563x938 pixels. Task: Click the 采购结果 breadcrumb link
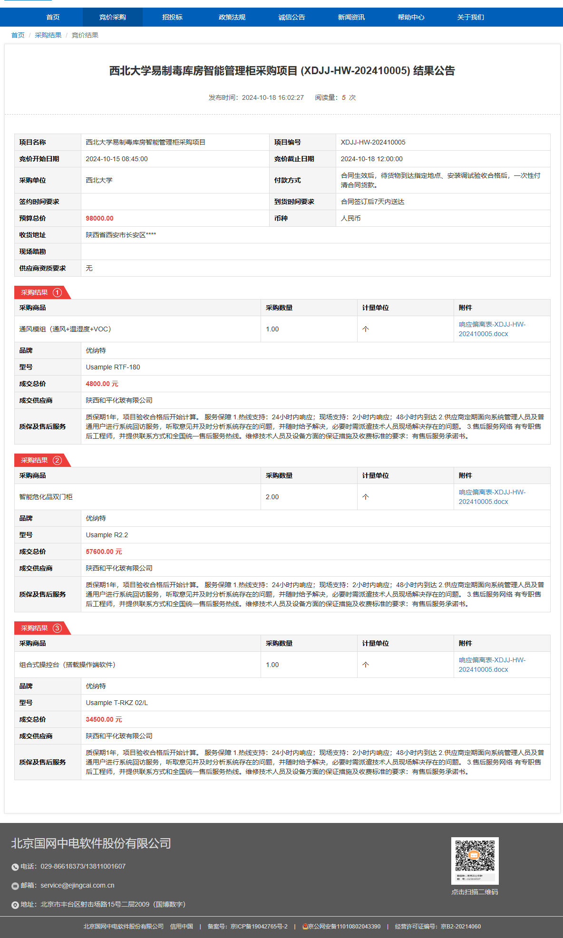click(x=48, y=35)
